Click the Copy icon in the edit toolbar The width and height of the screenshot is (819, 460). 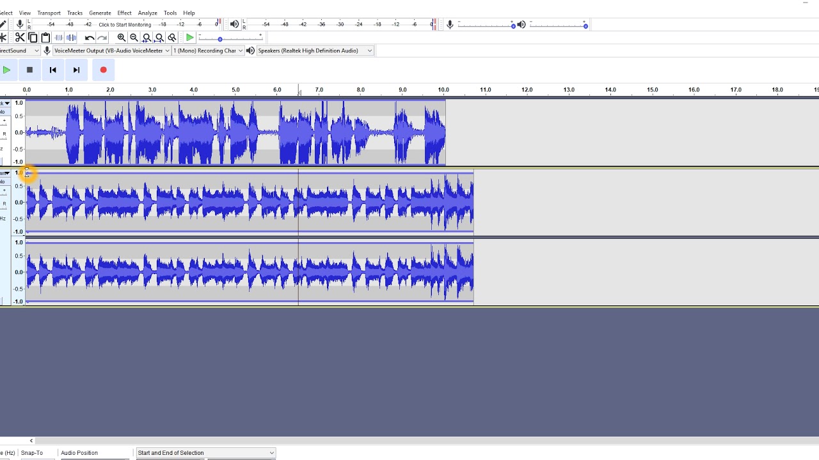point(33,38)
